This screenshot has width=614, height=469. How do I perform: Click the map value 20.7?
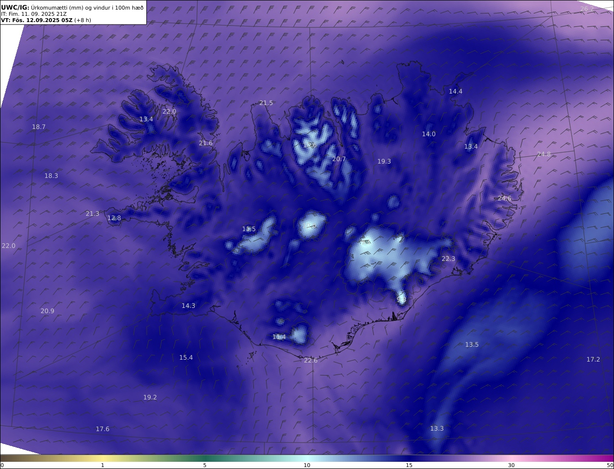click(x=339, y=159)
